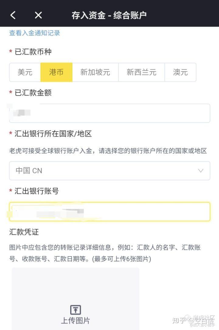The width and height of the screenshot is (219, 330).
Task: Open the 查看入金通知记录 link
Action: (x=33, y=33)
